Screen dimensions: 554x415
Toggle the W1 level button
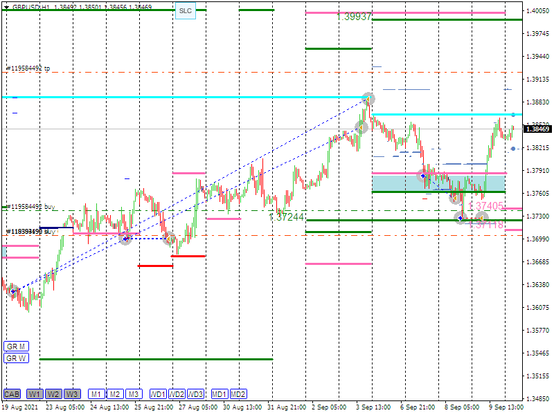click(x=35, y=394)
